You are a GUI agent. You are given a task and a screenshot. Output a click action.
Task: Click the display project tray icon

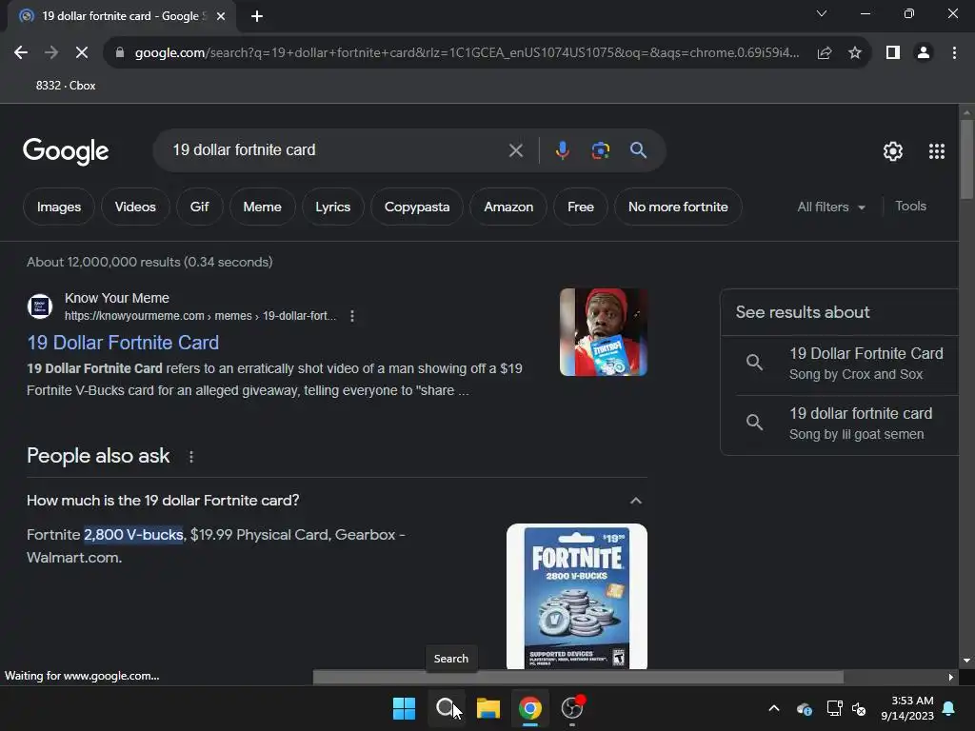834,708
